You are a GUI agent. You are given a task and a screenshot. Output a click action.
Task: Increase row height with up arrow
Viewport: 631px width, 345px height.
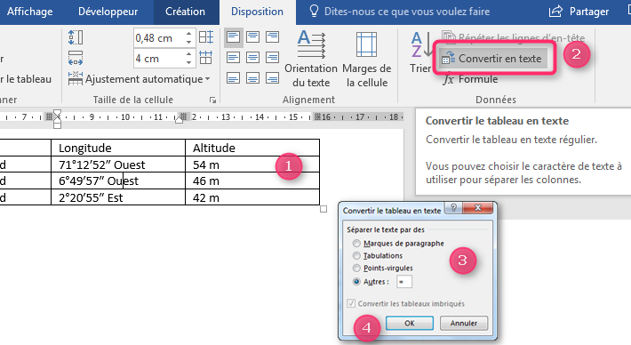(x=189, y=34)
